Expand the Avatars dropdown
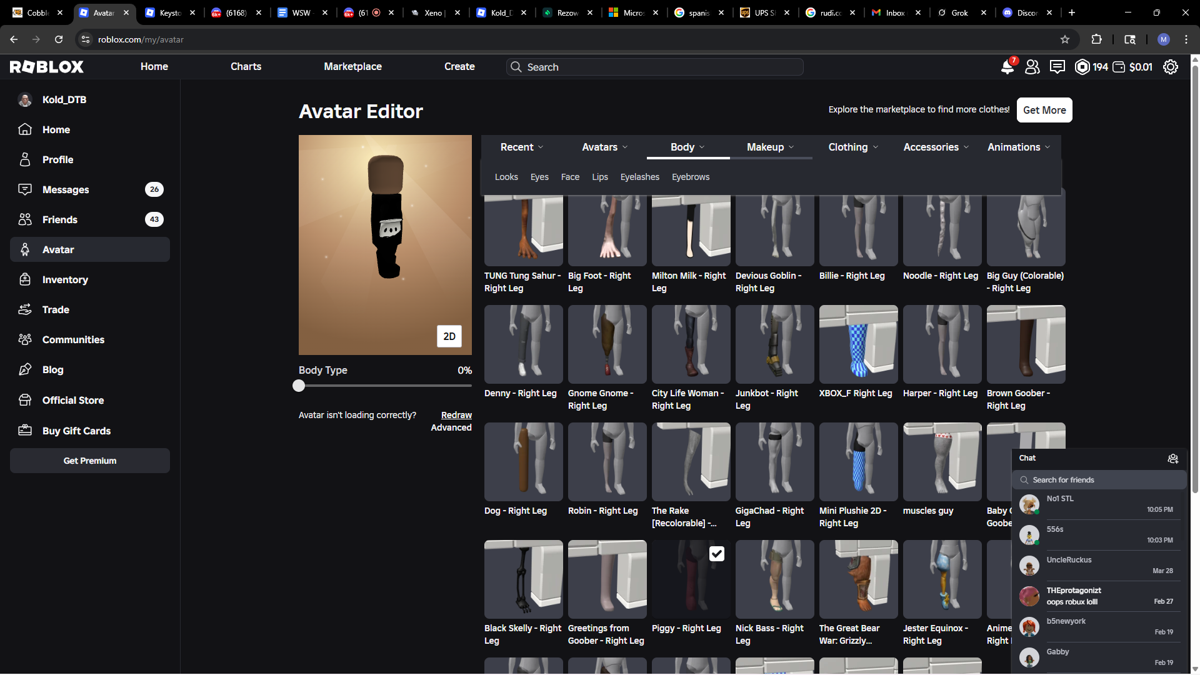1200x675 pixels. point(604,147)
